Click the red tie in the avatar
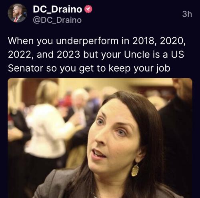The width and height of the screenshot is (200, 198). 16,20
